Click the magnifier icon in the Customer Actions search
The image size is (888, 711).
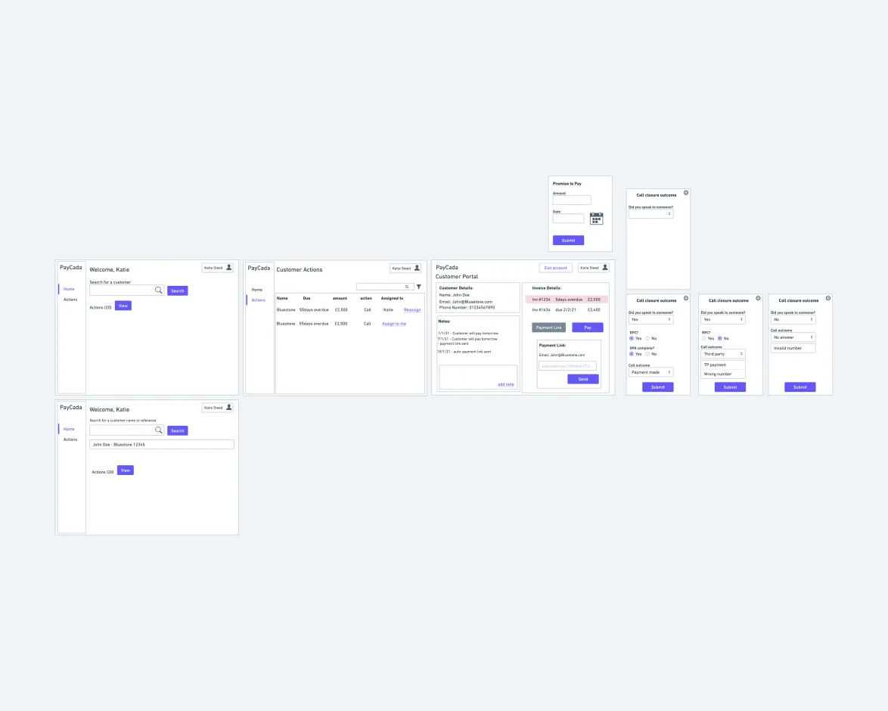(x=407, y=287)
